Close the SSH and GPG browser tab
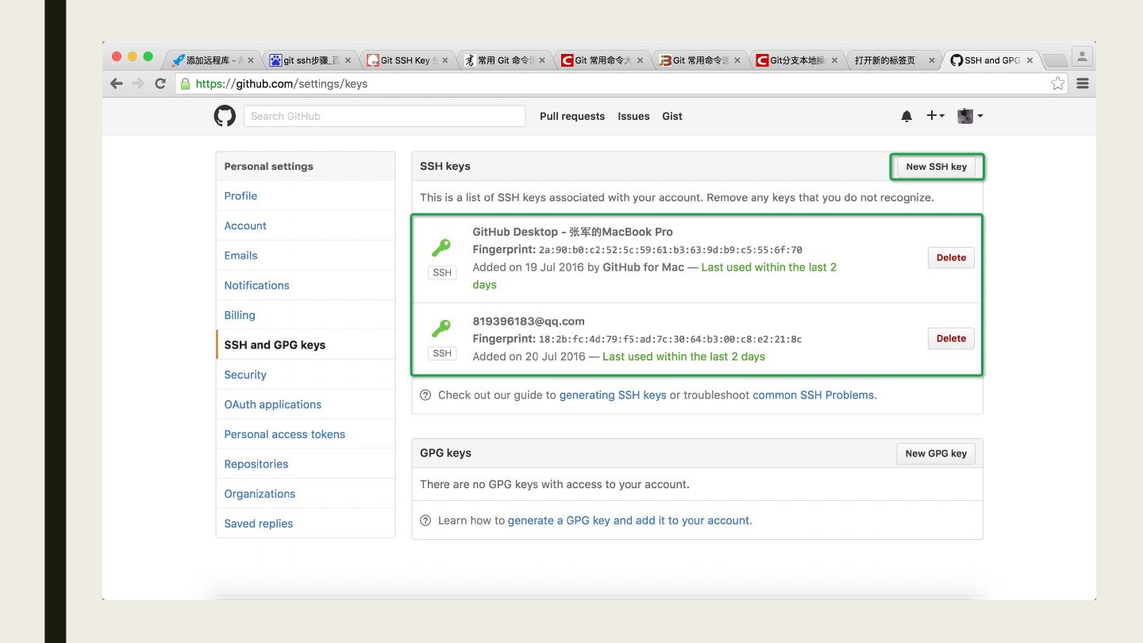The image size is (1143, 643). pos(1029,60)
